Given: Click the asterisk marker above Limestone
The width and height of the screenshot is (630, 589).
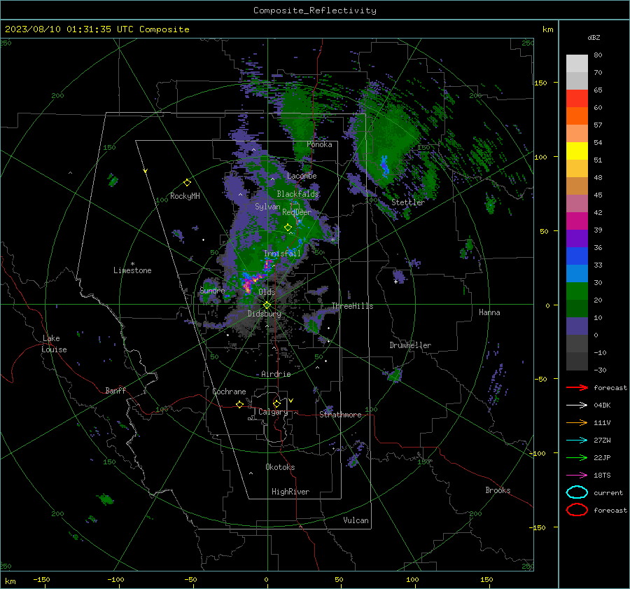Looking at the screenshot, I should point(132,264).
